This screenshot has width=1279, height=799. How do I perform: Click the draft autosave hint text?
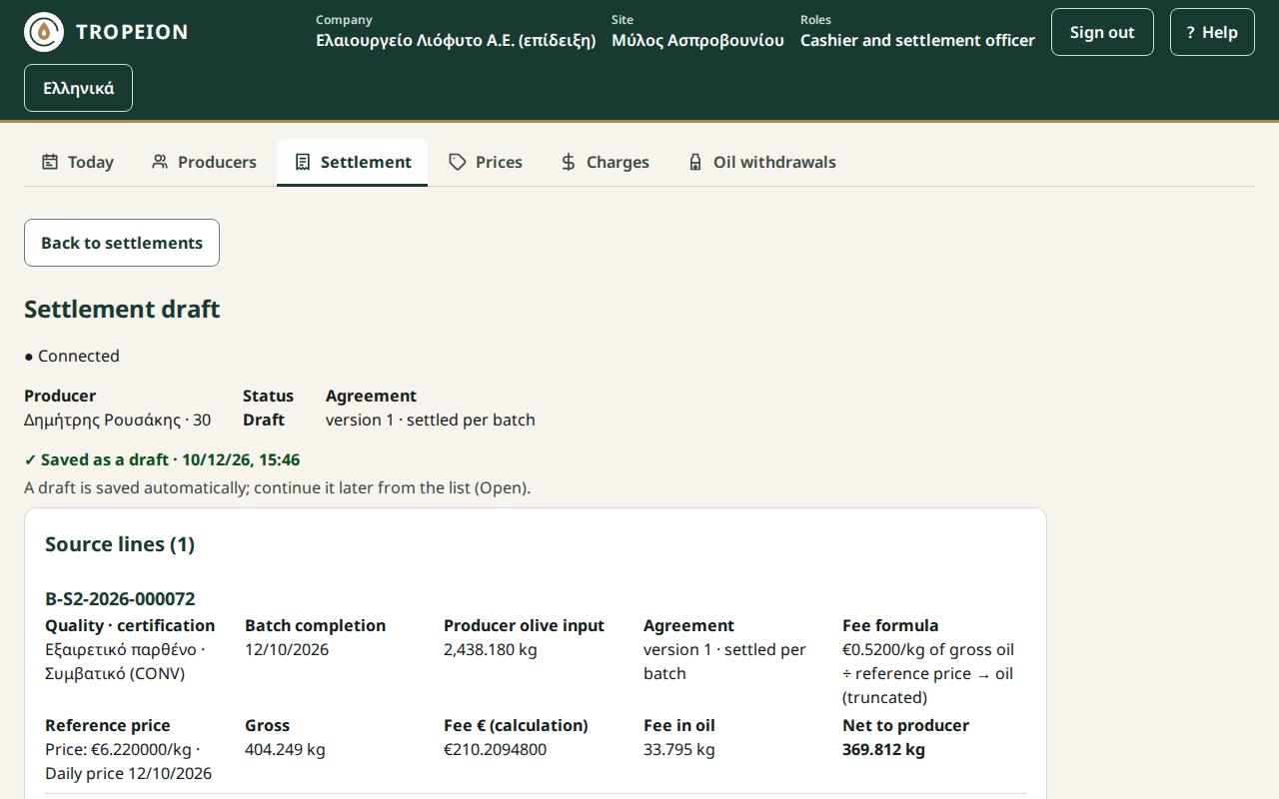click(277, 487)
